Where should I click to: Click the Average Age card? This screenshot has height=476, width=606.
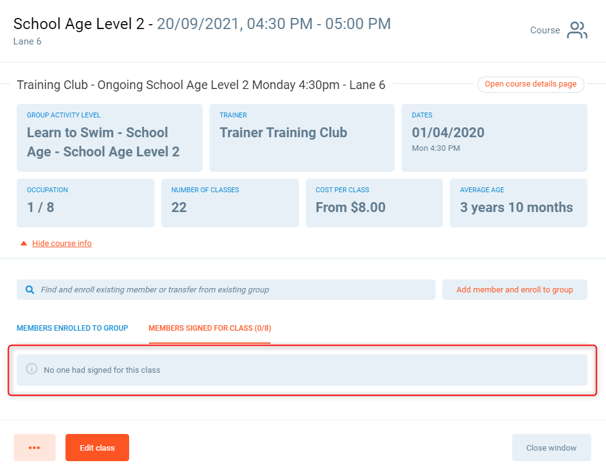tap(518, 203)
